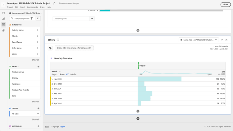Image resolution: width=233 pixels, height=131 pixels.
Task: Click the Search components input field
Action: [x=22, y=19]
